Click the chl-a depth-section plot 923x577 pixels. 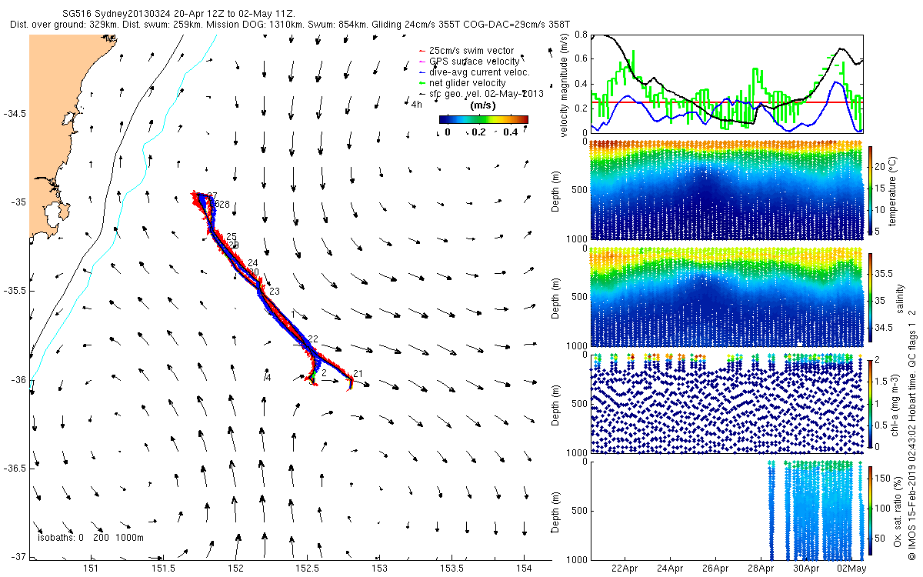coord(727,405)
